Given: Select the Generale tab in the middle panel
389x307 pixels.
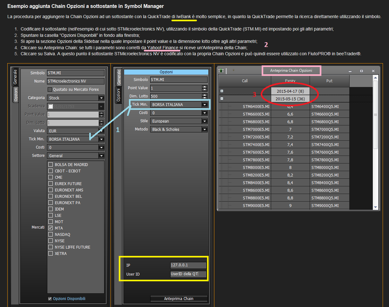Looking at the screenshot, I should (x=118, y=77).
